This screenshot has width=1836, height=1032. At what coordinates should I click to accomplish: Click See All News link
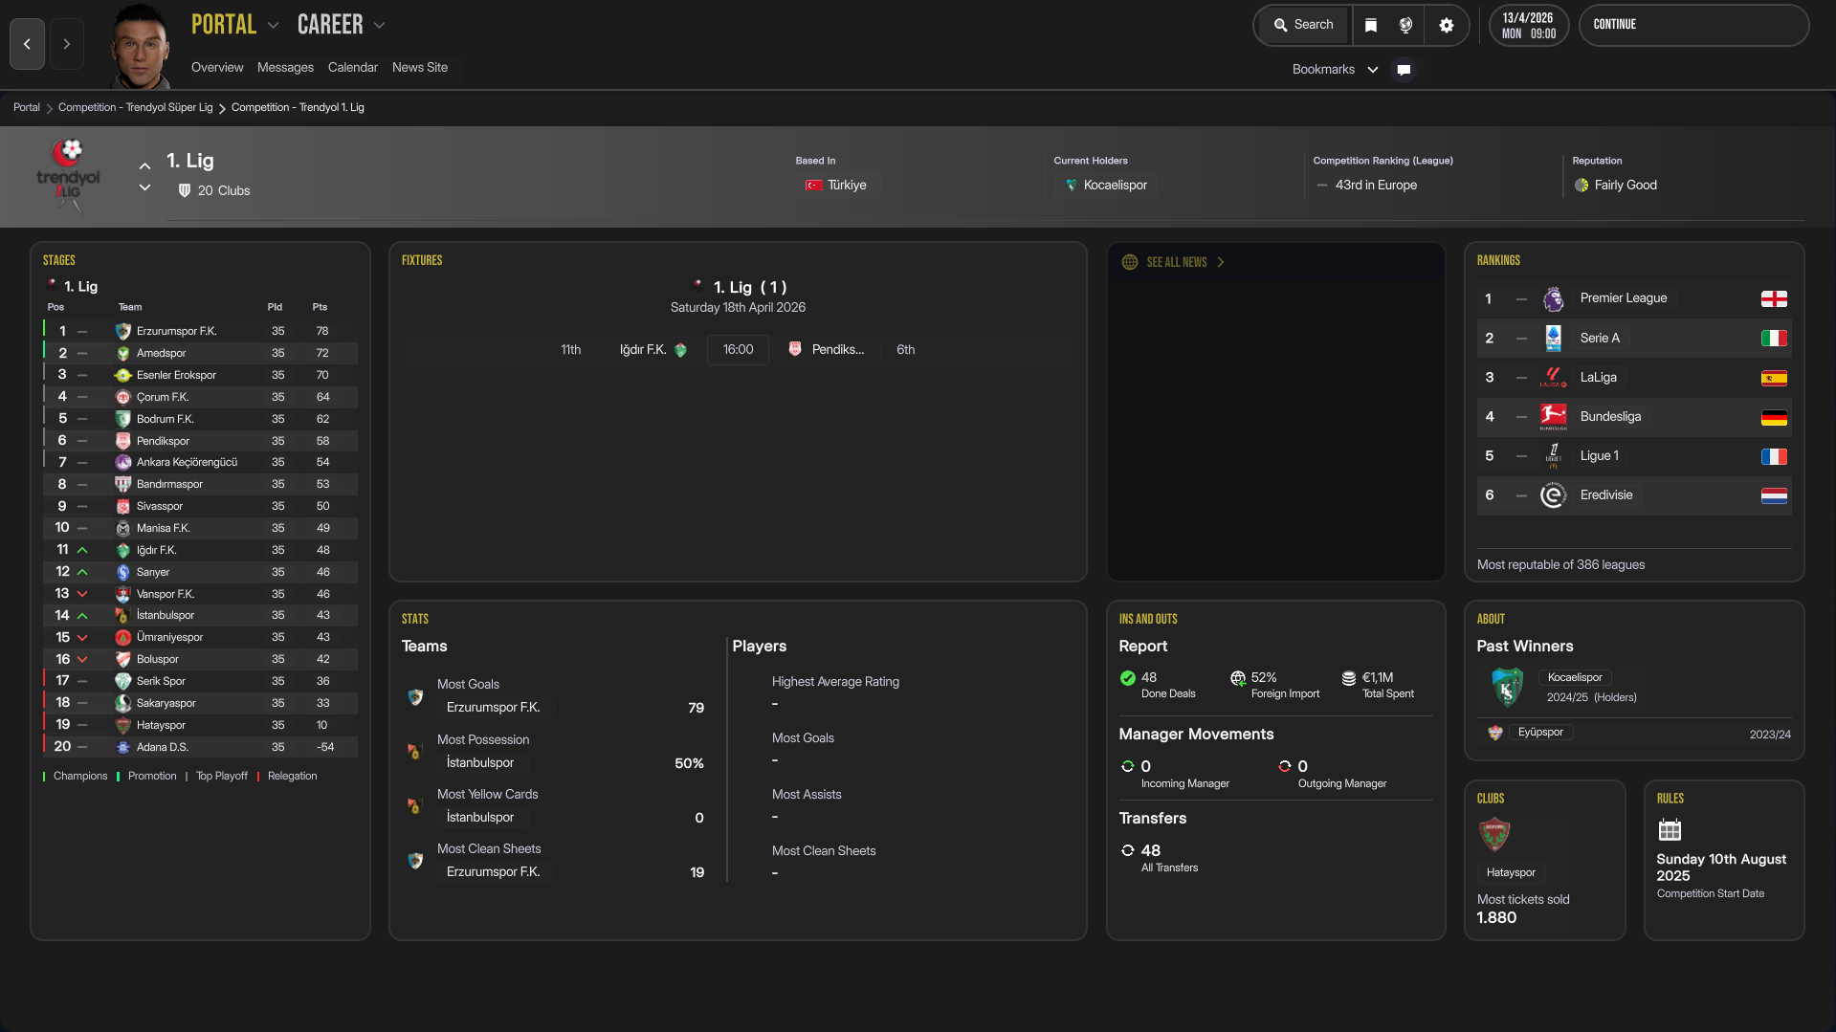pyautogui.click(x=1177, y=262)
